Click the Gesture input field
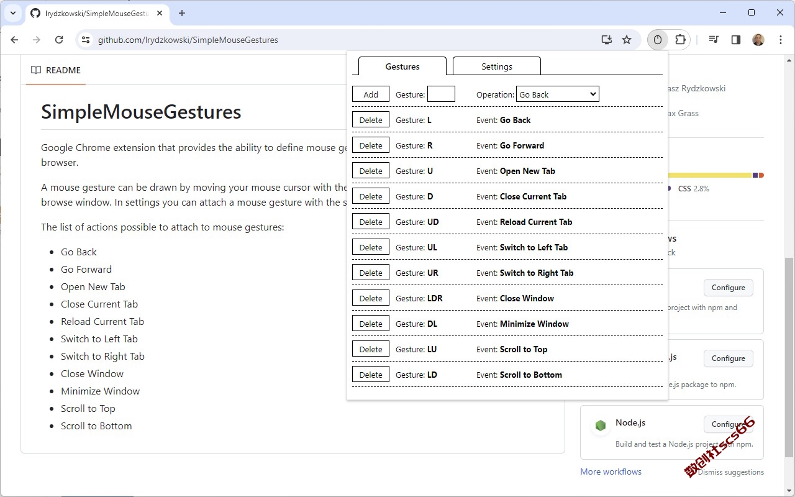Image resolution: width=795 pixels, height=497 pixels. coord(441,94)
